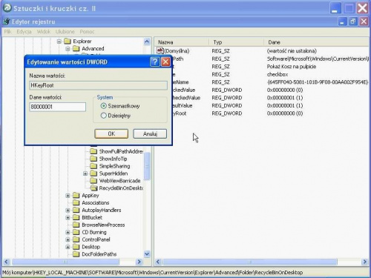Viewport: 371px width, 278px height.
Task: Cancel the dialog with Anuluj
Action: click(150, 133)
